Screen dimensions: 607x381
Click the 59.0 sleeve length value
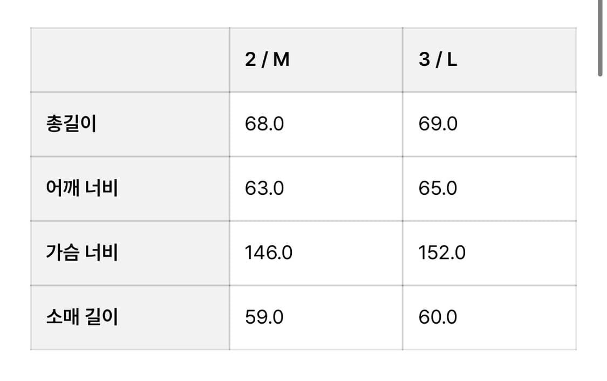264,317
